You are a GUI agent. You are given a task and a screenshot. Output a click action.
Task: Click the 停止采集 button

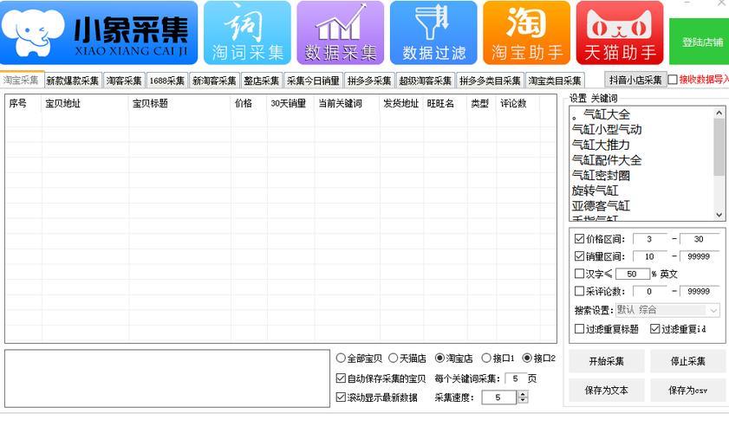[688, 361]
